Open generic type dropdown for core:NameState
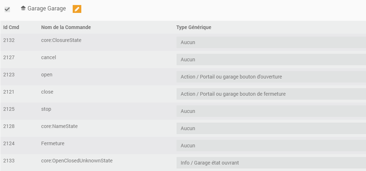366x171 pixels. point(271,128)
